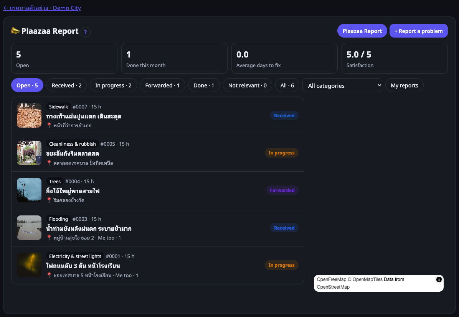Open the All categories dropdown
Image resolution: width=459 pixels, height=317 pixels.
click(342, 85)
